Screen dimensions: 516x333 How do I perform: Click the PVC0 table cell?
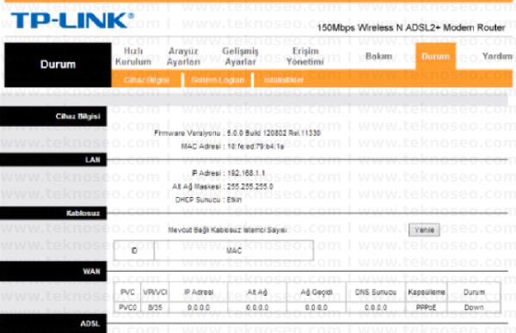click(x=127, y=307)
